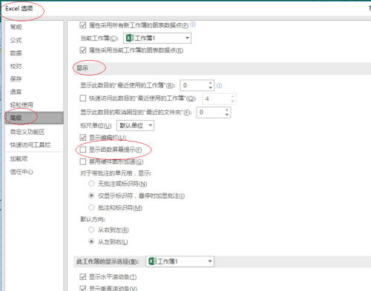371x291 pixels.
Task: Open the 常规 category
Action: pos(16,27)
